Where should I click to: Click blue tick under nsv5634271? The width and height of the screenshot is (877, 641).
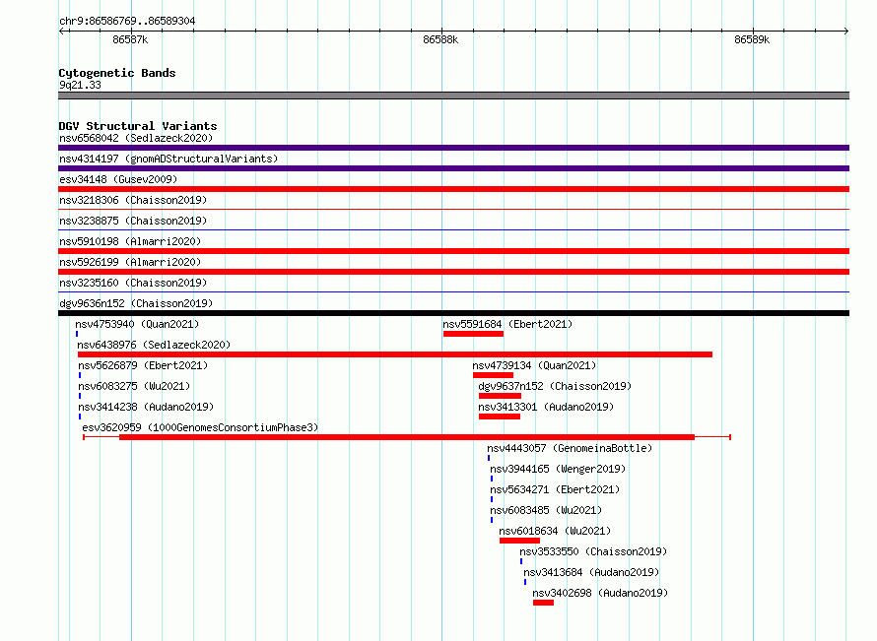492,499
